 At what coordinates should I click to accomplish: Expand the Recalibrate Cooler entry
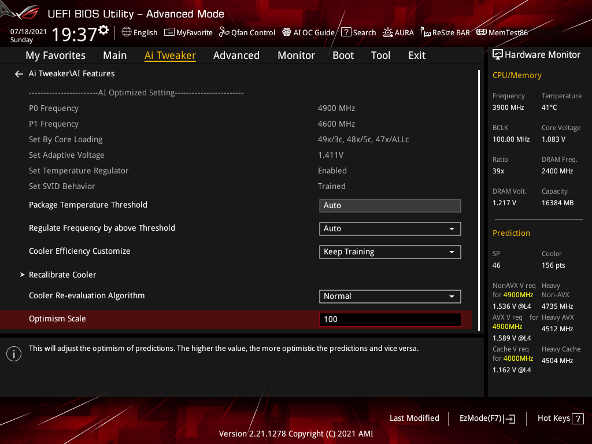pyautogui.click(x=62, y=275)
